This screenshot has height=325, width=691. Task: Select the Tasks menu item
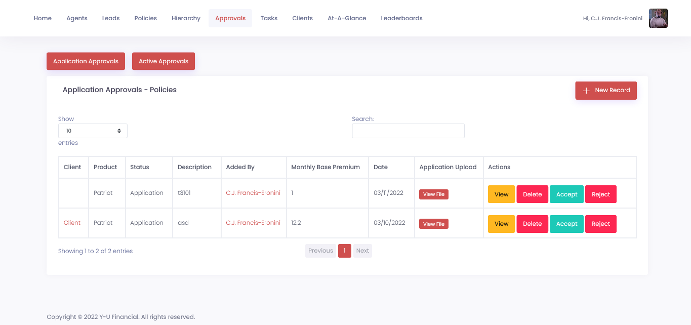point(269,18)
